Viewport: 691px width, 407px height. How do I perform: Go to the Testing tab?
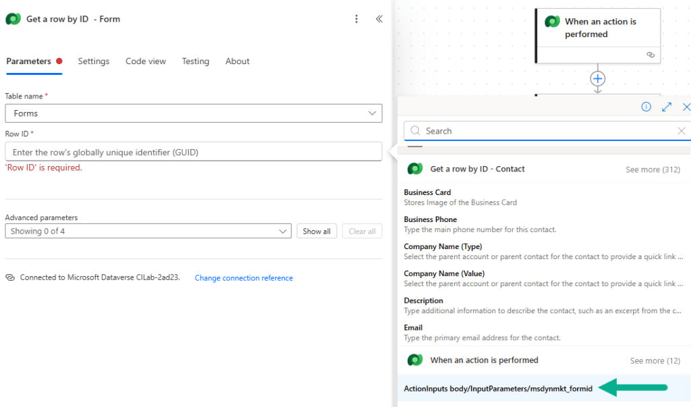[x=195, y=61]
